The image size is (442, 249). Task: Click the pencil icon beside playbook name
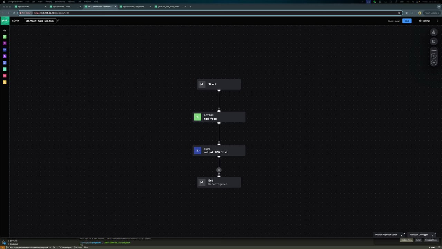(x=58, y=21)
